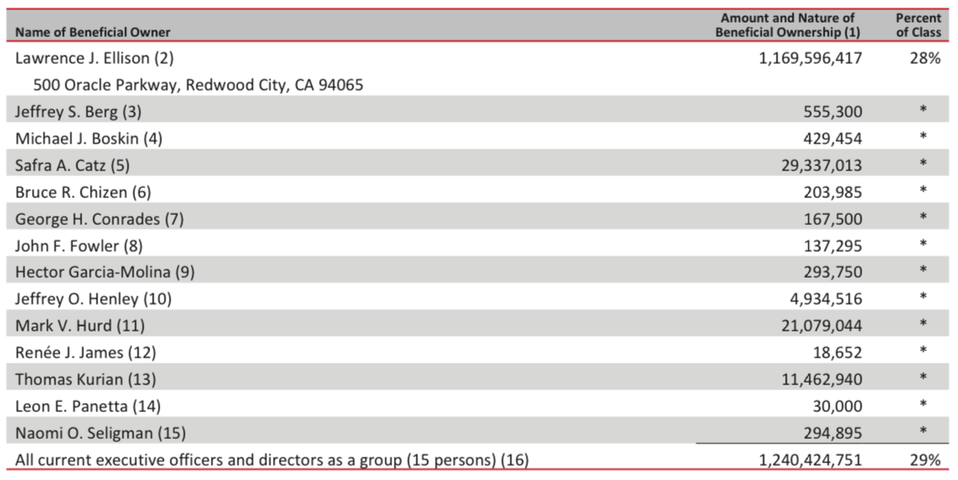This screenshot has width=958, height=480.
Task: Click Naomi O. Seligman (15) row
Action: click(x=478, y=432)
